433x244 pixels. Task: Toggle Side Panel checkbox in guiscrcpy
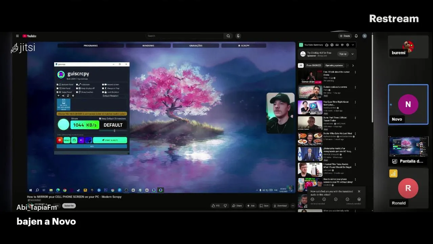pyautogui.click(x=58, y=88)
